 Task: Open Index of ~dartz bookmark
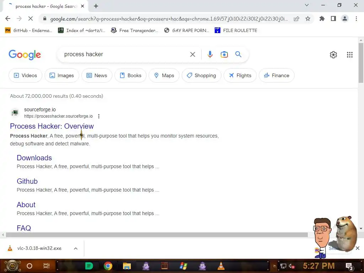coord(81,31)
